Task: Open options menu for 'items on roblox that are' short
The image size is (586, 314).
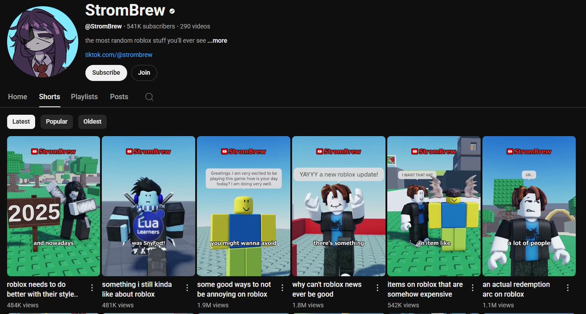Action: pos(473,288)
